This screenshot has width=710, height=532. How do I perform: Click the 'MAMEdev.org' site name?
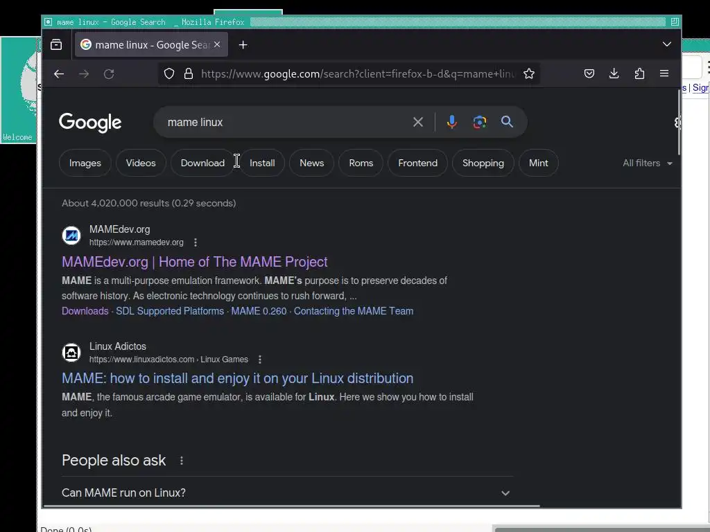119,229
